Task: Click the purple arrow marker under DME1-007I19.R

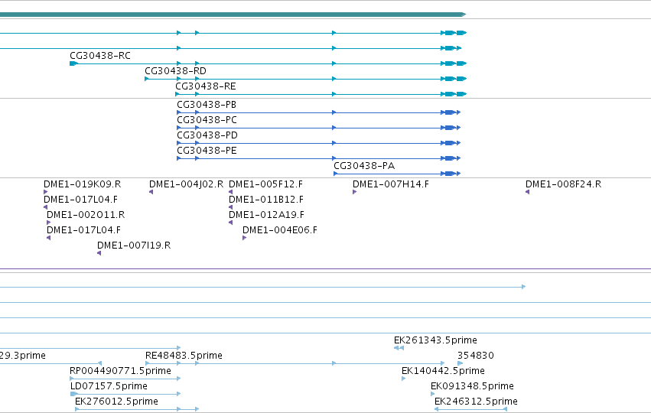Action: pyautogui.click(x=99, y=253)
